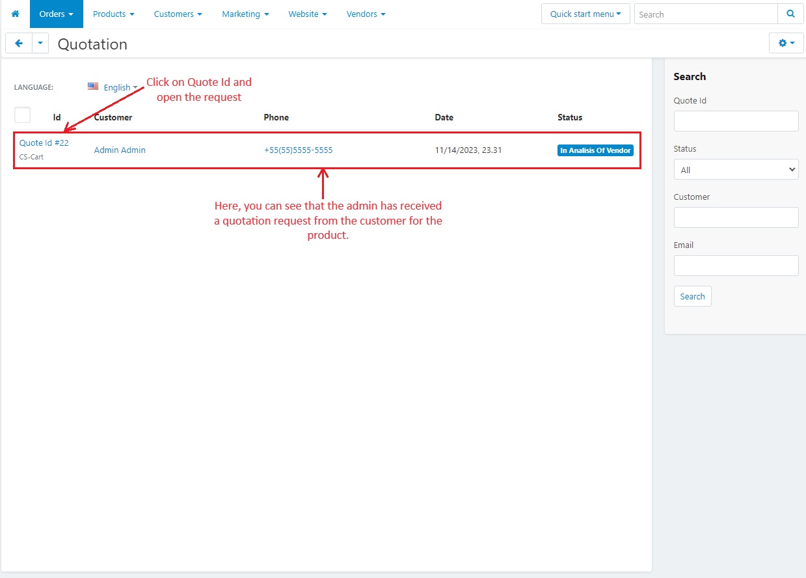
Task: Toggle the select-all checkbox in table header
Action: pos(22,115)
